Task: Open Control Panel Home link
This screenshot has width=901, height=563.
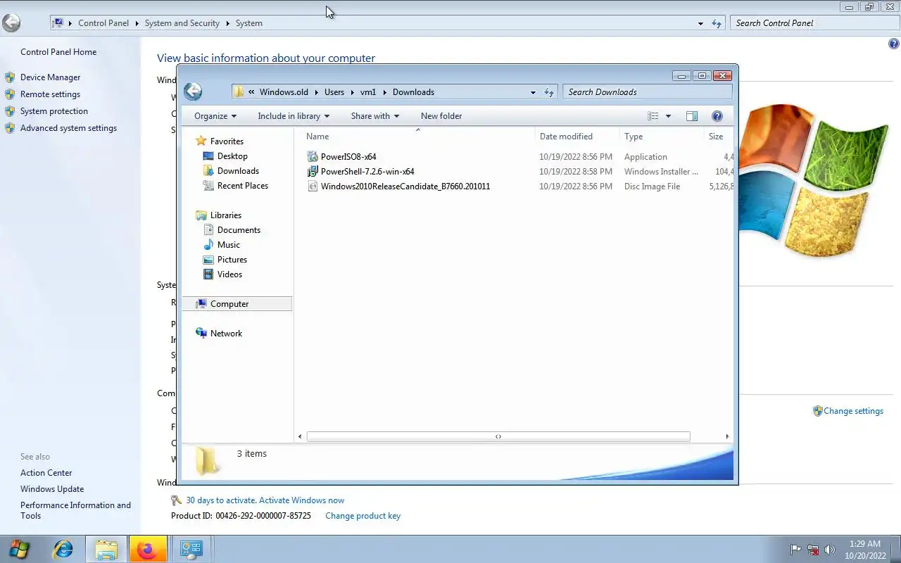Action: (x=58, y=52)
